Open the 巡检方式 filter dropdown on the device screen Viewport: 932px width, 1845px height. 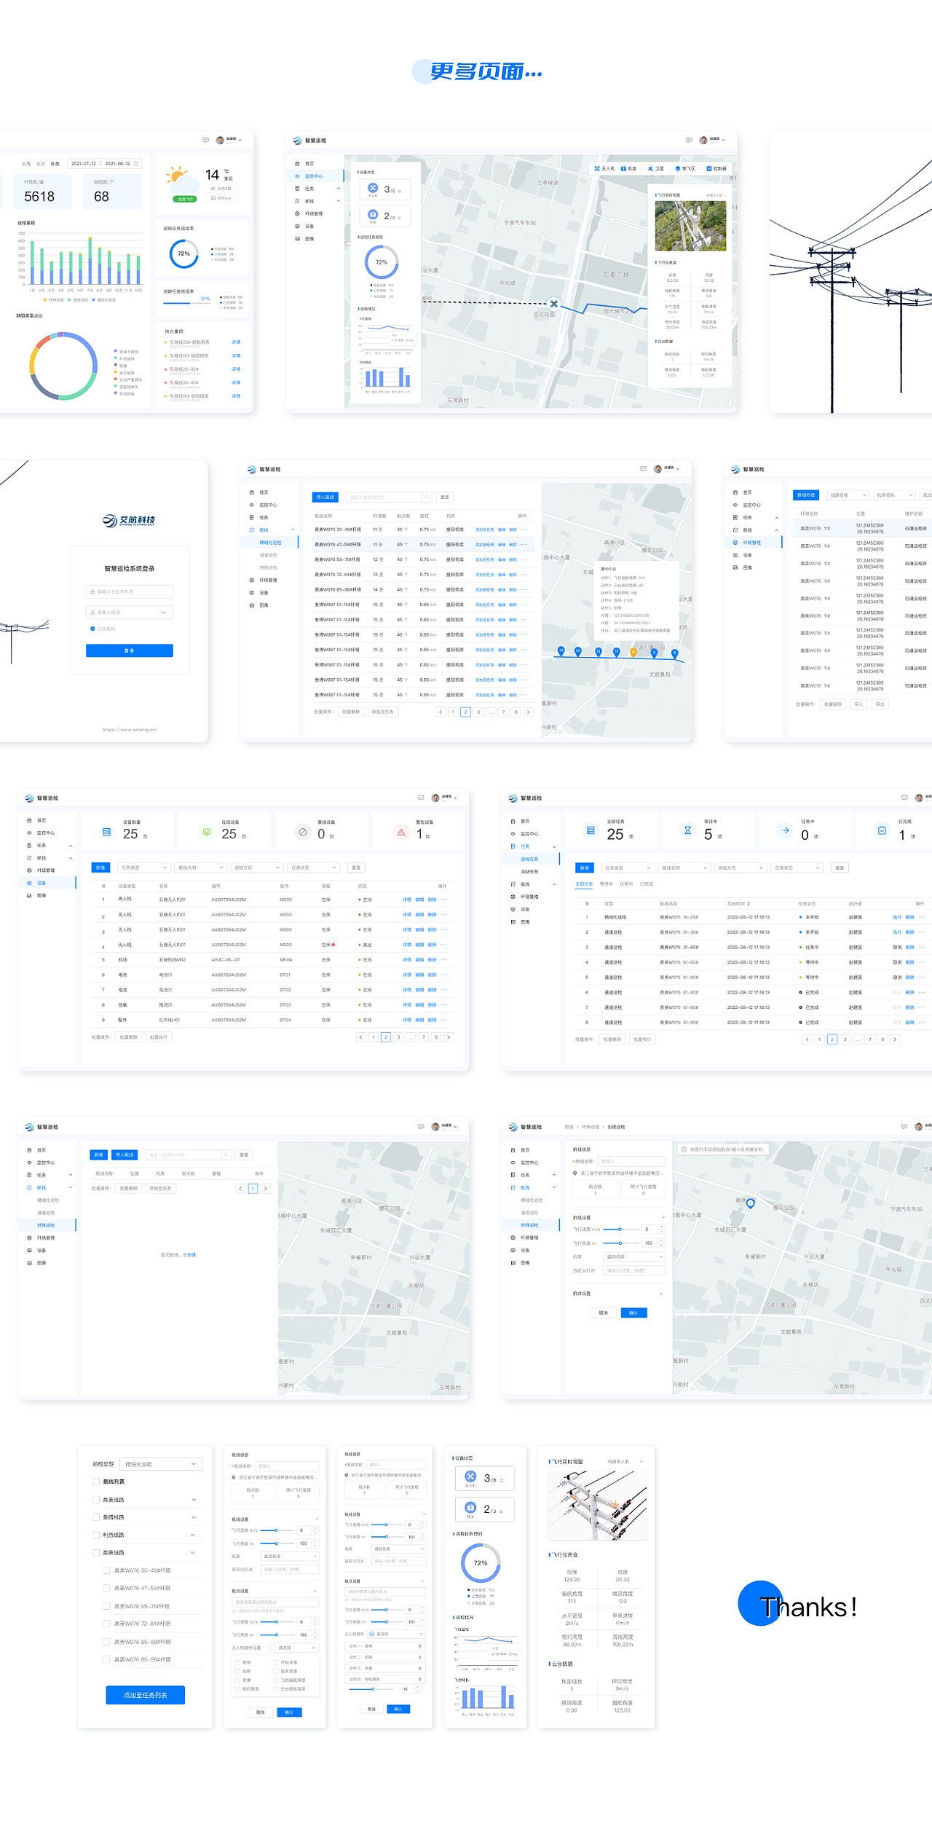tap(256, 868)
